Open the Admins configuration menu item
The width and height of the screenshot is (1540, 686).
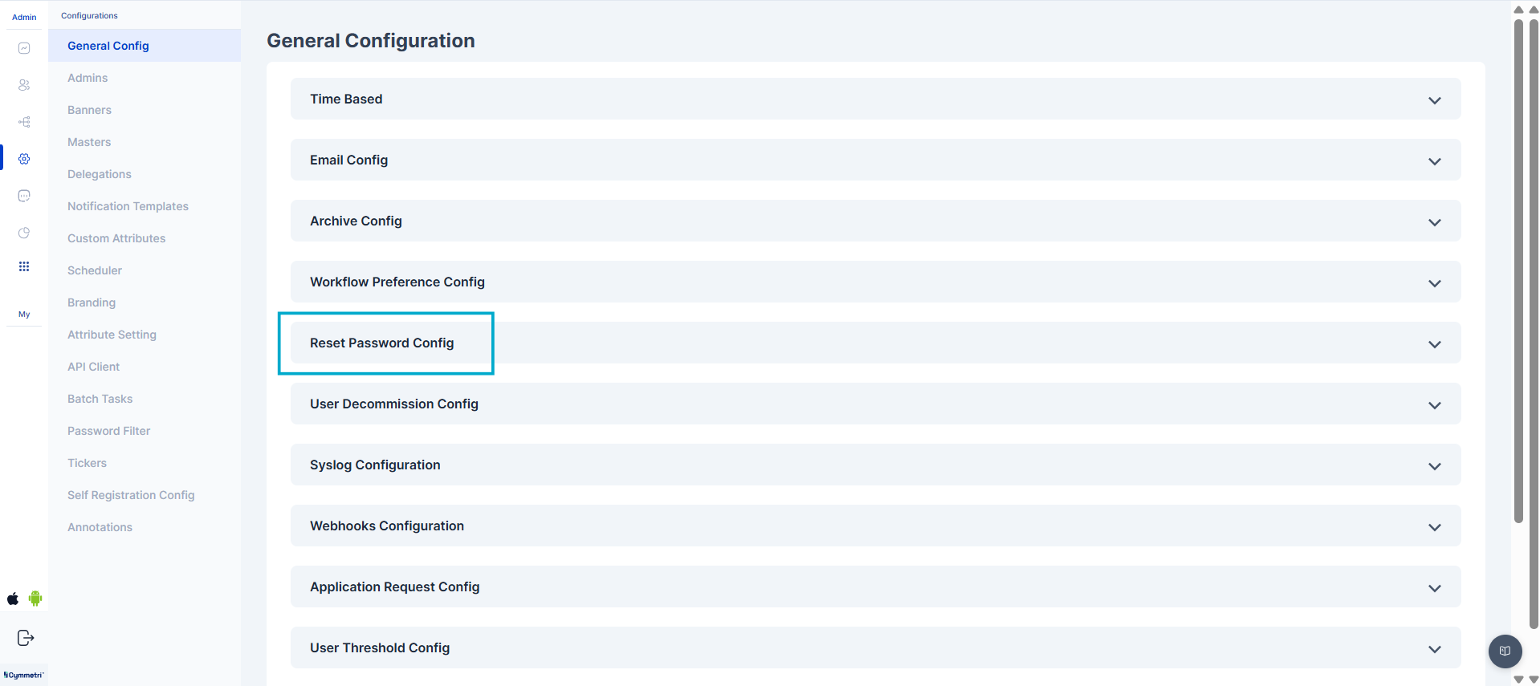(x=88, y=78)
